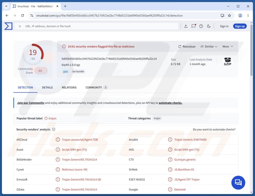Click Sign in link
The height and width of the screenshot is (196, 255).
224,26
